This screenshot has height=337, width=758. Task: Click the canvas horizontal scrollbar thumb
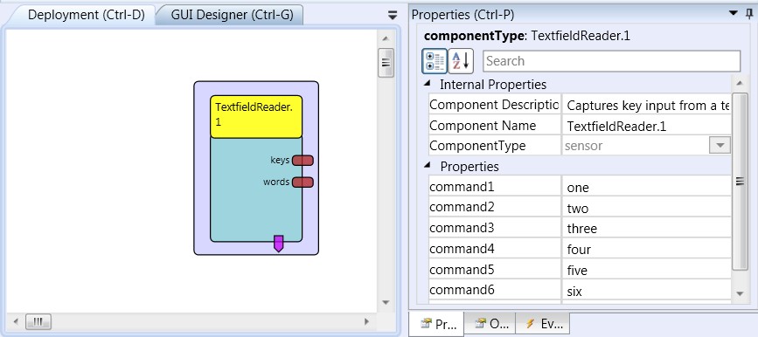pos(38,321)
